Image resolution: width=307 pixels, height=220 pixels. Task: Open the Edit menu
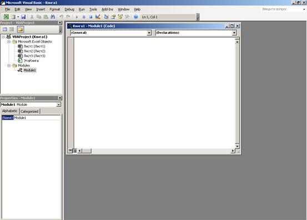click(x=17, y=9)
